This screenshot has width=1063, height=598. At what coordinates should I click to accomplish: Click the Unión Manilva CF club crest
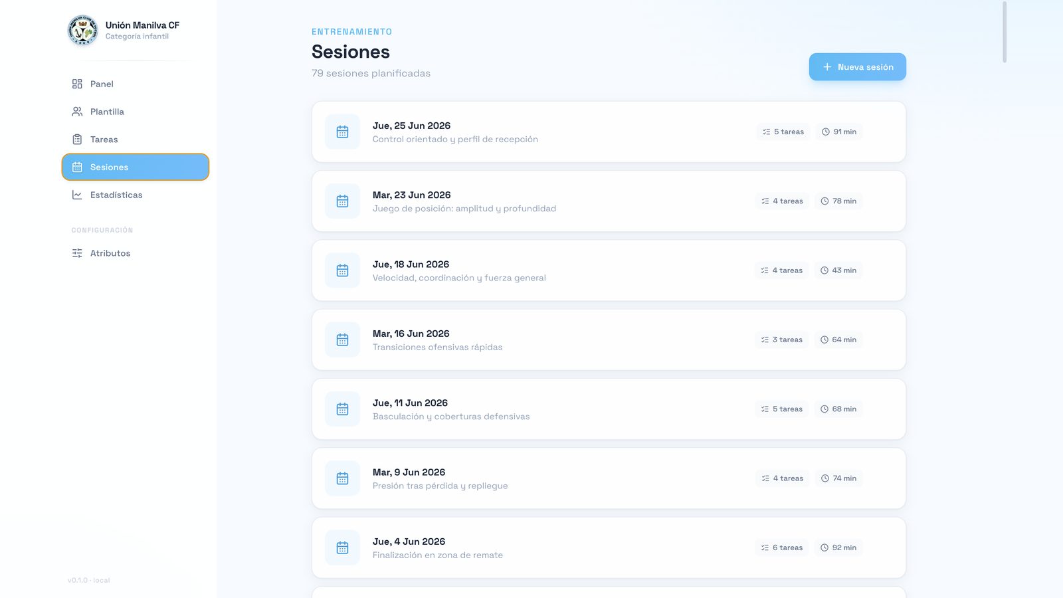pos(82,31)
